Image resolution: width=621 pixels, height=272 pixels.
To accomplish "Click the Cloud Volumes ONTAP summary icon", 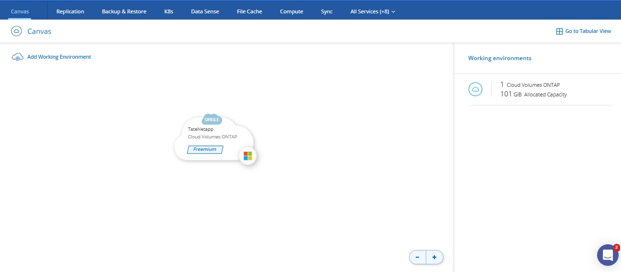I will [475, 89].
